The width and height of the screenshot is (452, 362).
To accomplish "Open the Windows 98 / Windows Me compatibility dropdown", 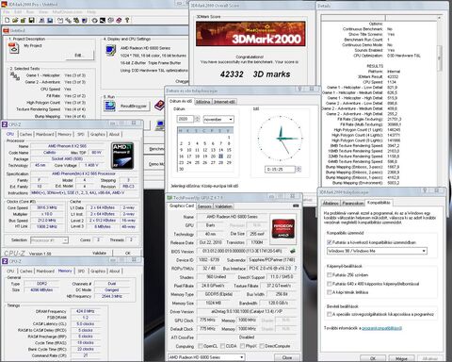I will click(x=377, y=251).
